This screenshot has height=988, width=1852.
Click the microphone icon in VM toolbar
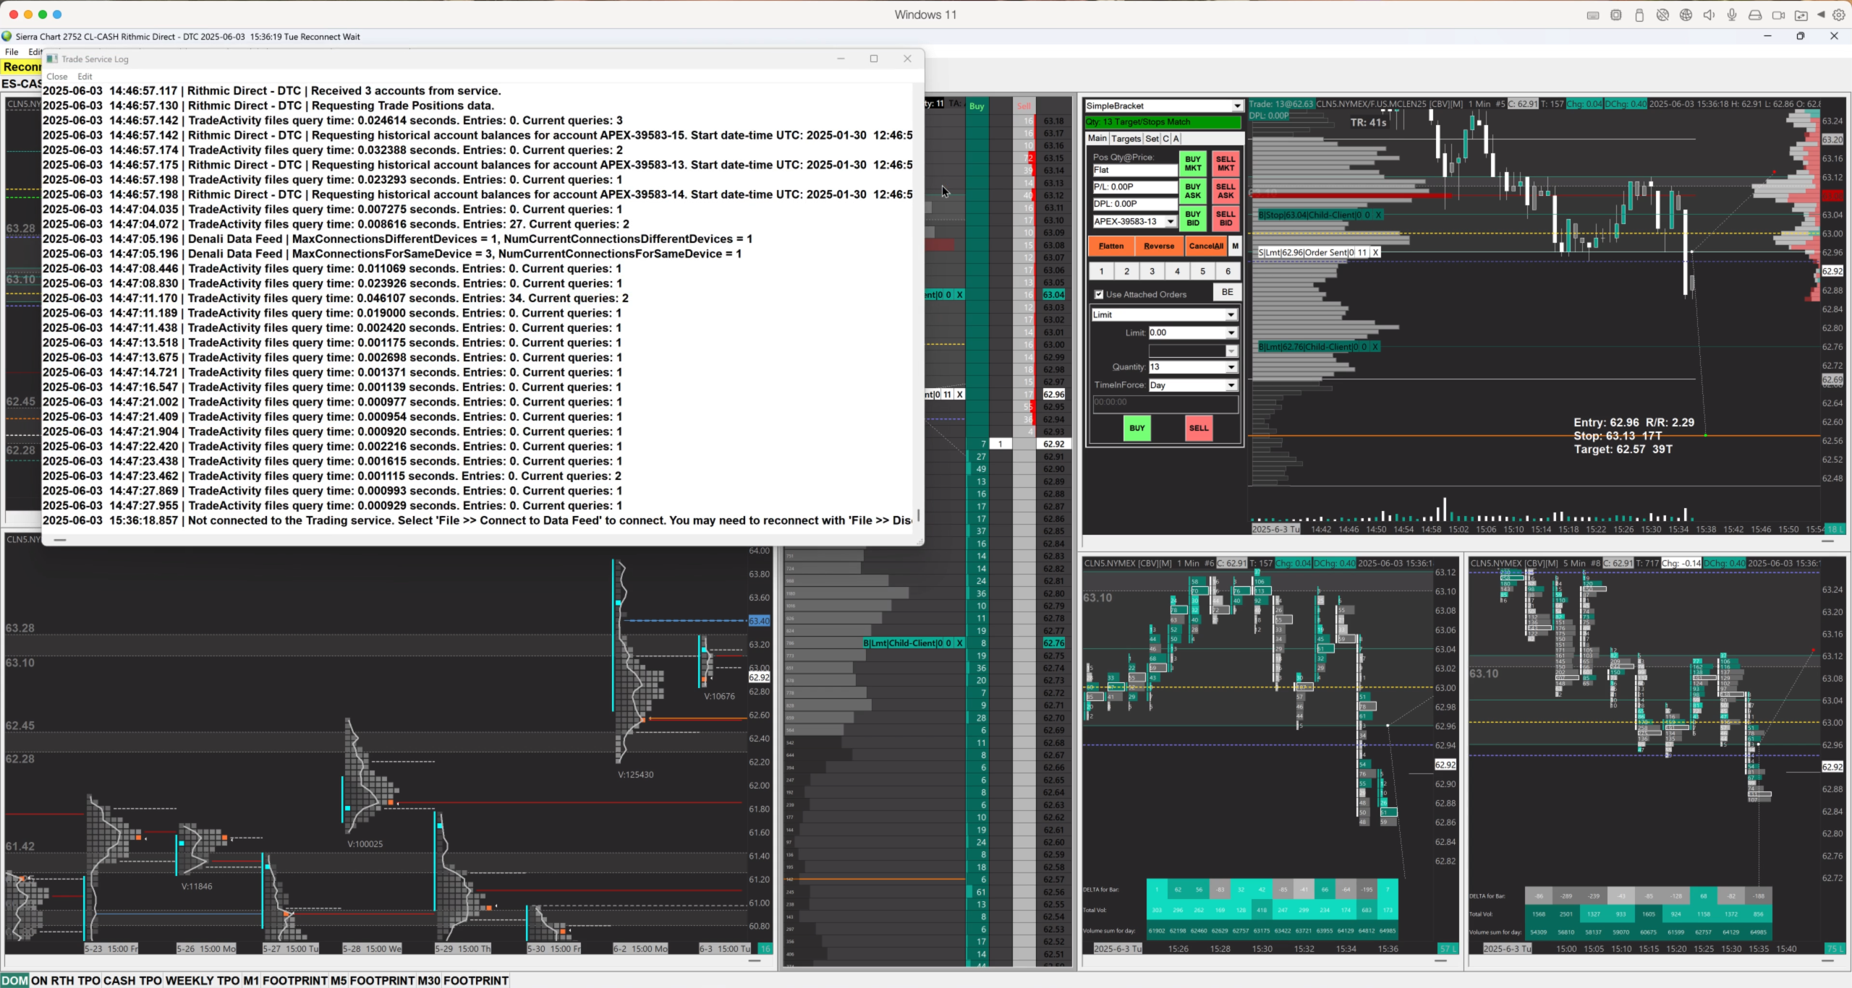tap(1732, 15)
